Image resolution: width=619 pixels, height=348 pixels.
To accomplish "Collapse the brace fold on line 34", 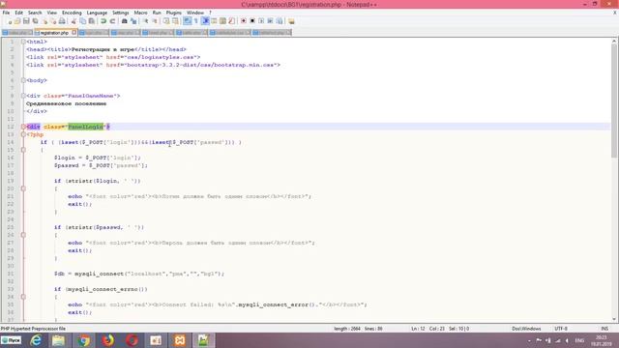I will [23, 297].
